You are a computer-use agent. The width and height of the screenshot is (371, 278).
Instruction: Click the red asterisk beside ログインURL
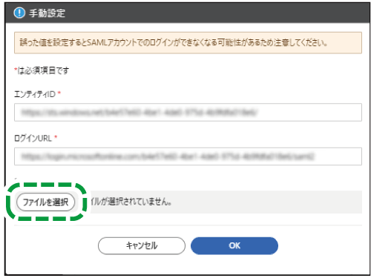(56, 137)
